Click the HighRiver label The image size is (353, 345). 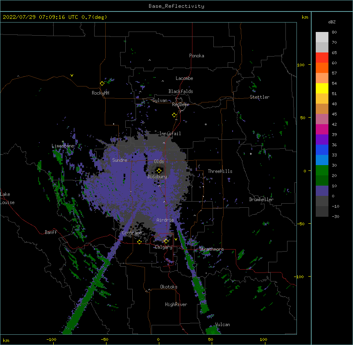[x=176, y=304]
